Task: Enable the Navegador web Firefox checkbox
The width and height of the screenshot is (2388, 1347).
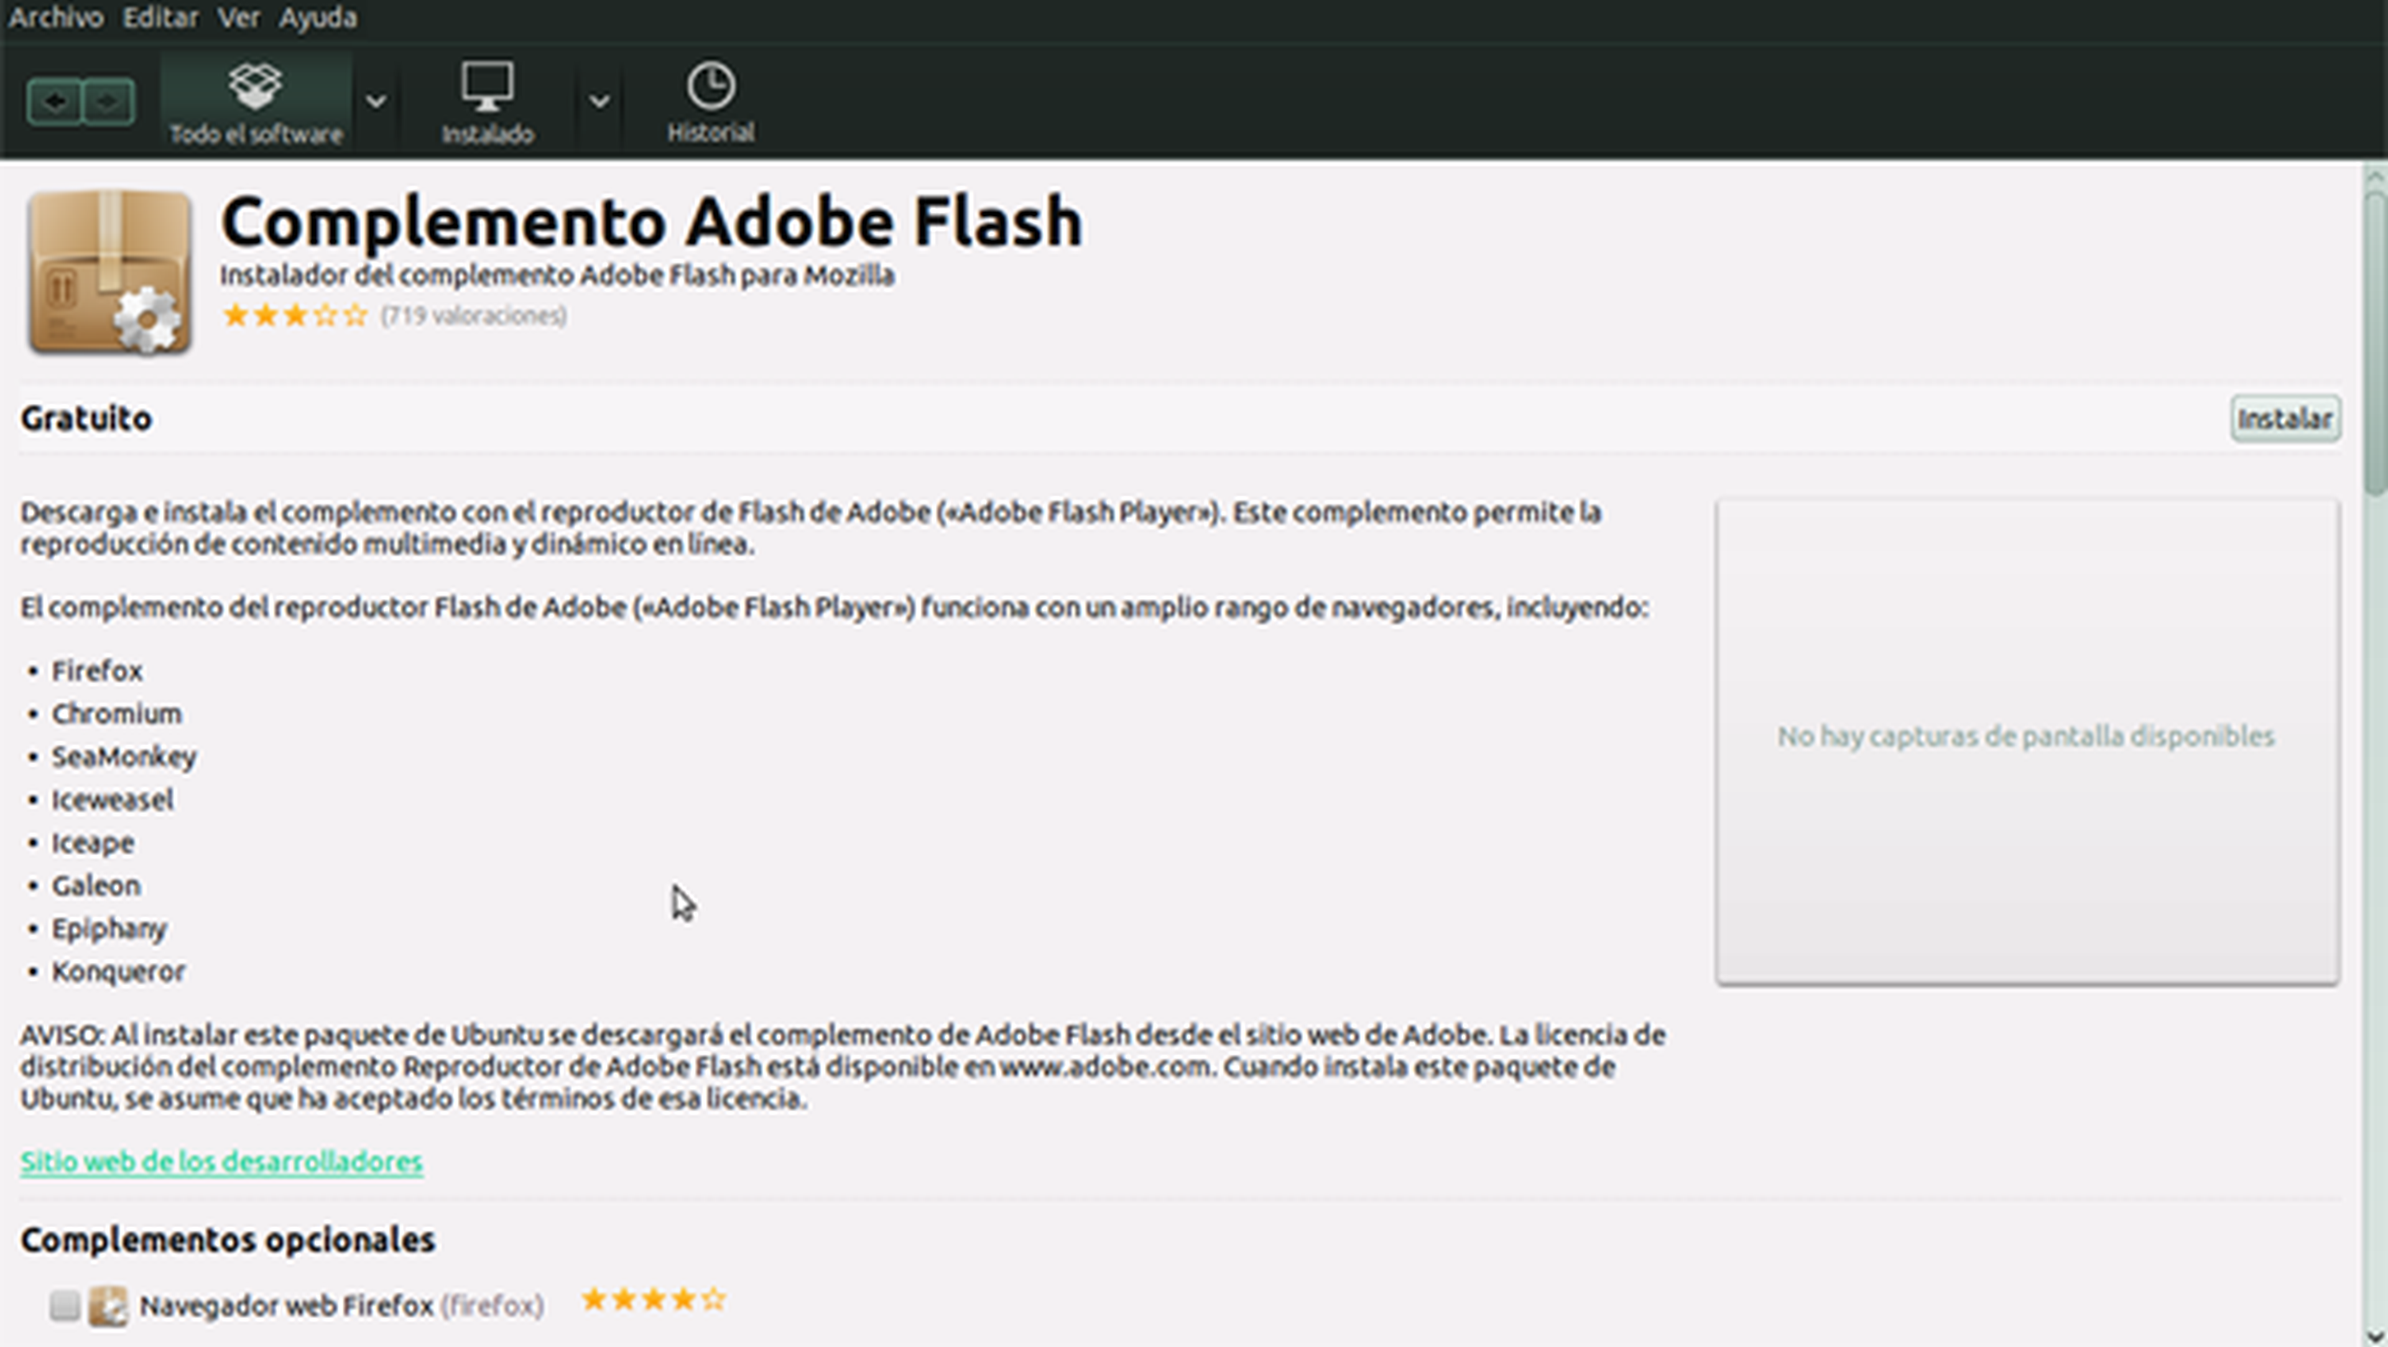Action: pos(65,1305)
